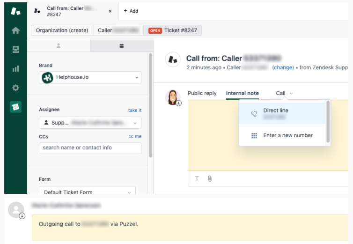Click the CCs search input field
Viewport: 353px width, 244px height.
pos(90,148)
